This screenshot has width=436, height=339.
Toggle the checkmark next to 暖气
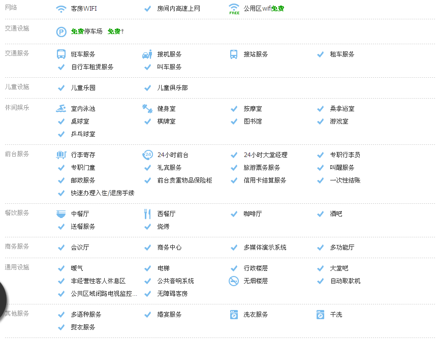pos(61,268)
